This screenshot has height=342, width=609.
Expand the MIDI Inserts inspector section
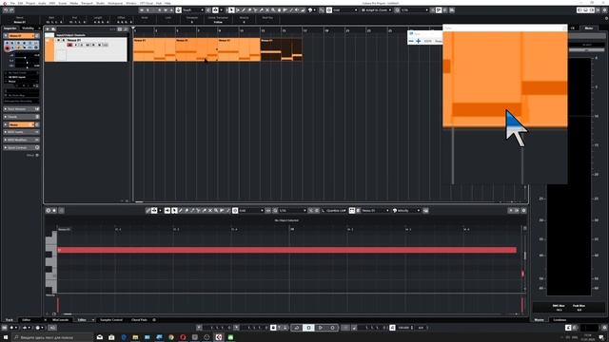21,132
